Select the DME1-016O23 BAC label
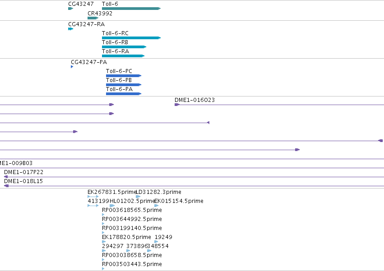This screenshot has width=384, height=271. pos(194,100)
